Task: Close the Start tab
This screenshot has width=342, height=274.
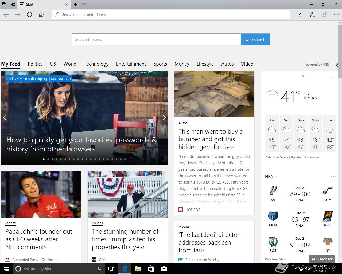Action: point(67,4)
